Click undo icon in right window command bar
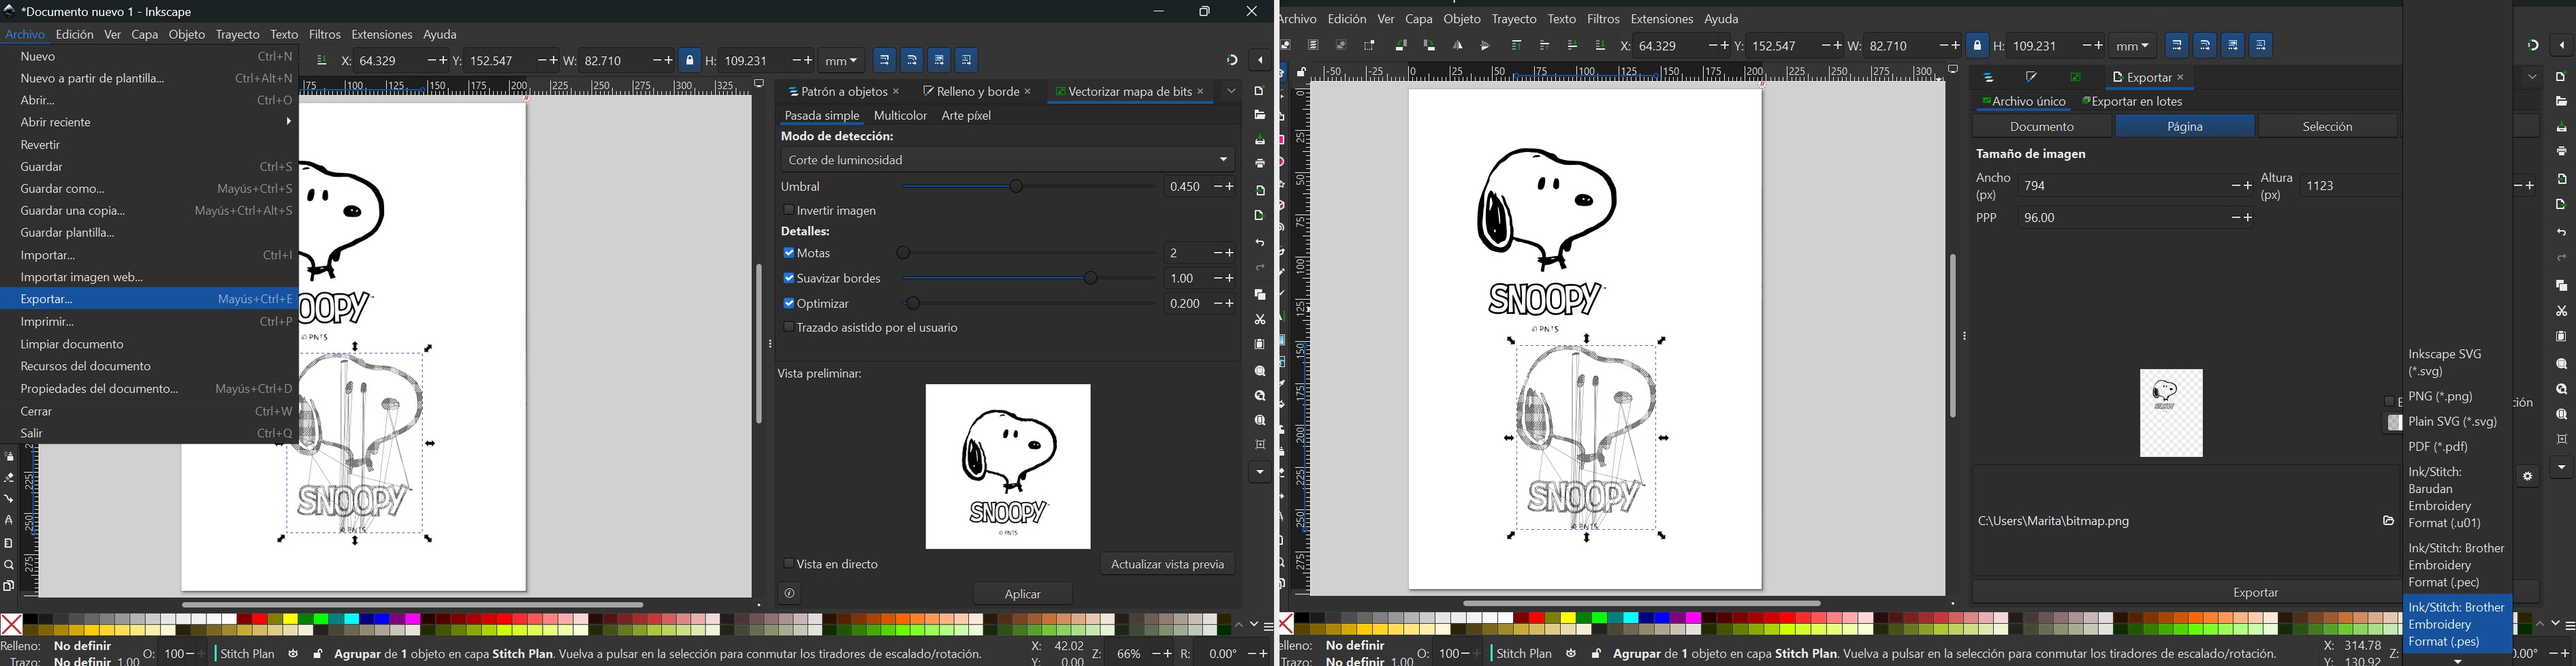 coord(2561,233)
